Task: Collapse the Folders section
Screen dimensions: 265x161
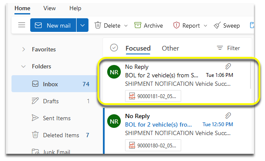Action: pos(23,67)
